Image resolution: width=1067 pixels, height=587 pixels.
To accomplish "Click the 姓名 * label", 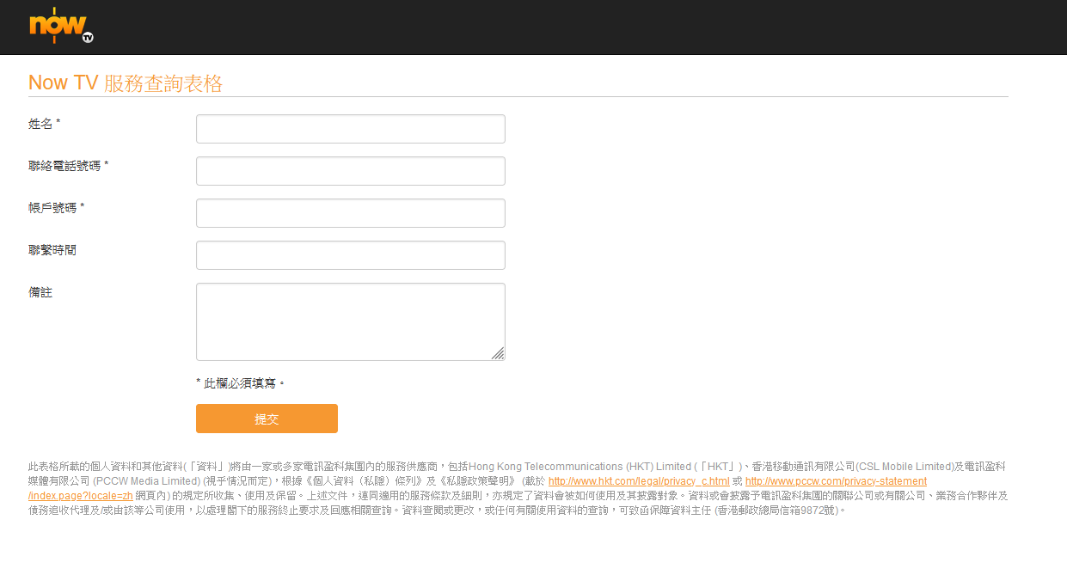I will coord(45,124).
